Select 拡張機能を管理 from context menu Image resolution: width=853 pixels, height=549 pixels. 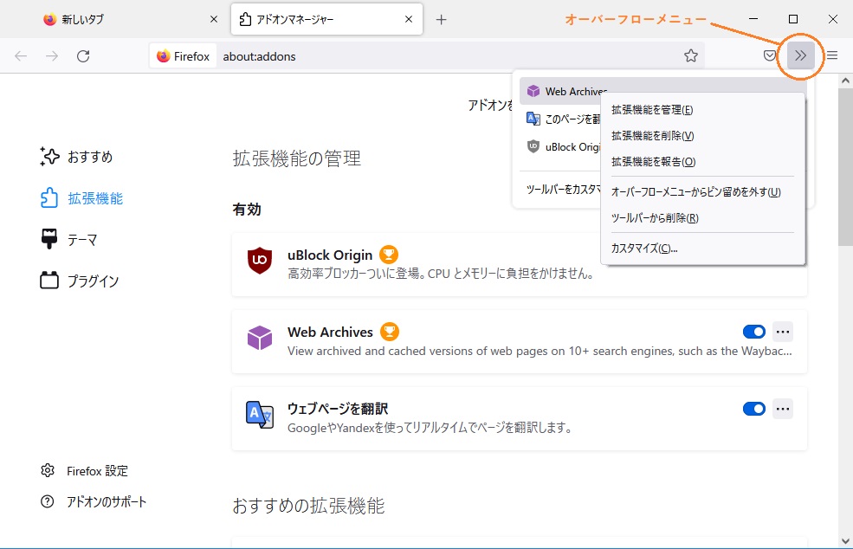click(652, 110)
